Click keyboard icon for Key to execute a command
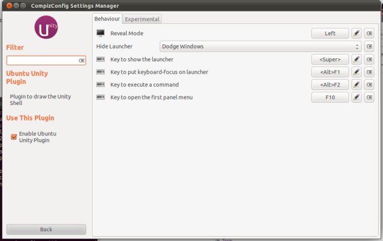The image size is (383, 241). click(101, 85)
